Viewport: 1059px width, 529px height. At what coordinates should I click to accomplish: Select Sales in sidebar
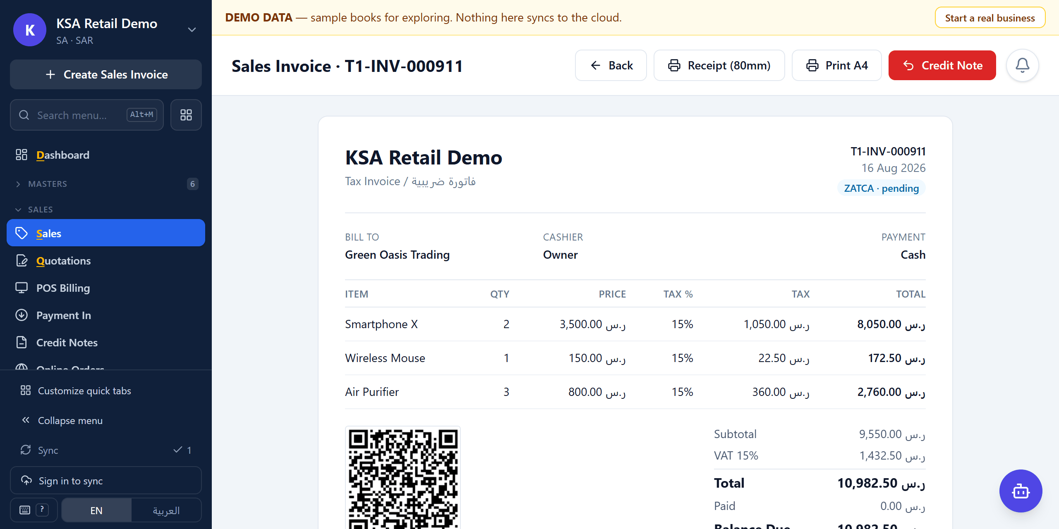[106, 233]
